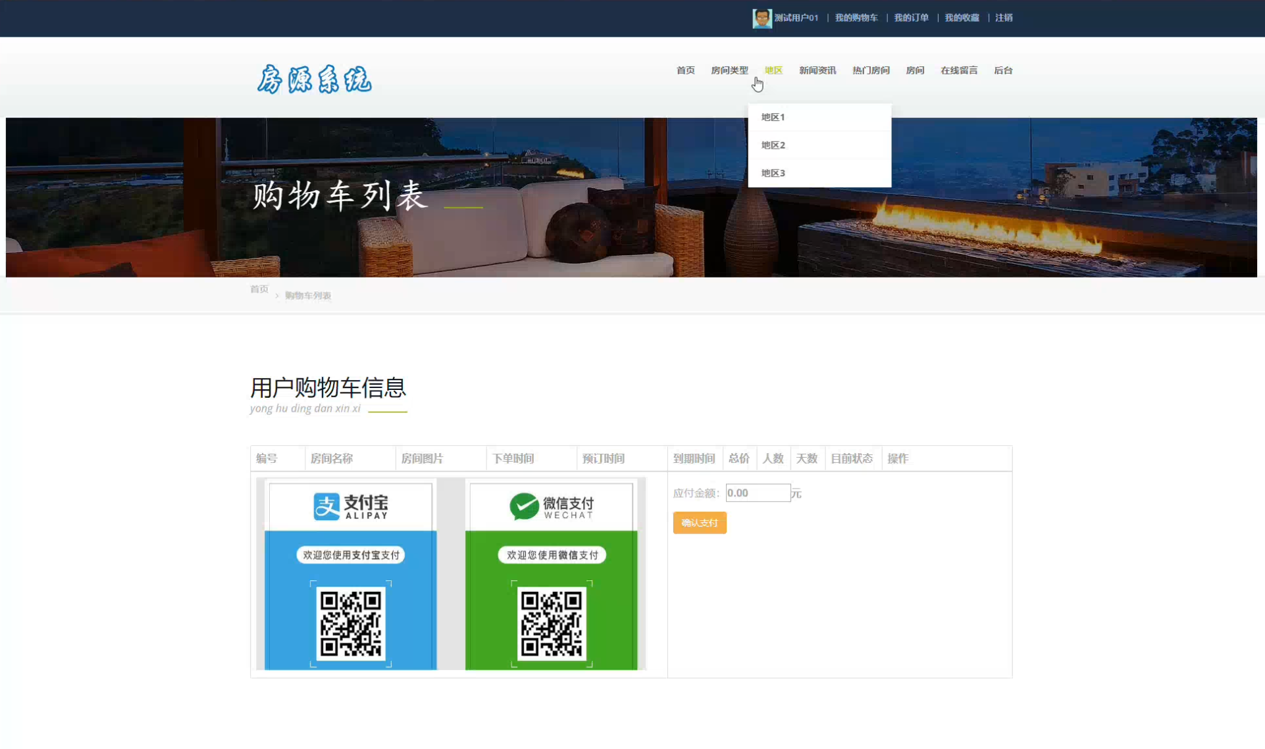Click the Alipay QR code image
Image resolution: width=1265 pixels, height=749 pixels.
pos(351,623)
